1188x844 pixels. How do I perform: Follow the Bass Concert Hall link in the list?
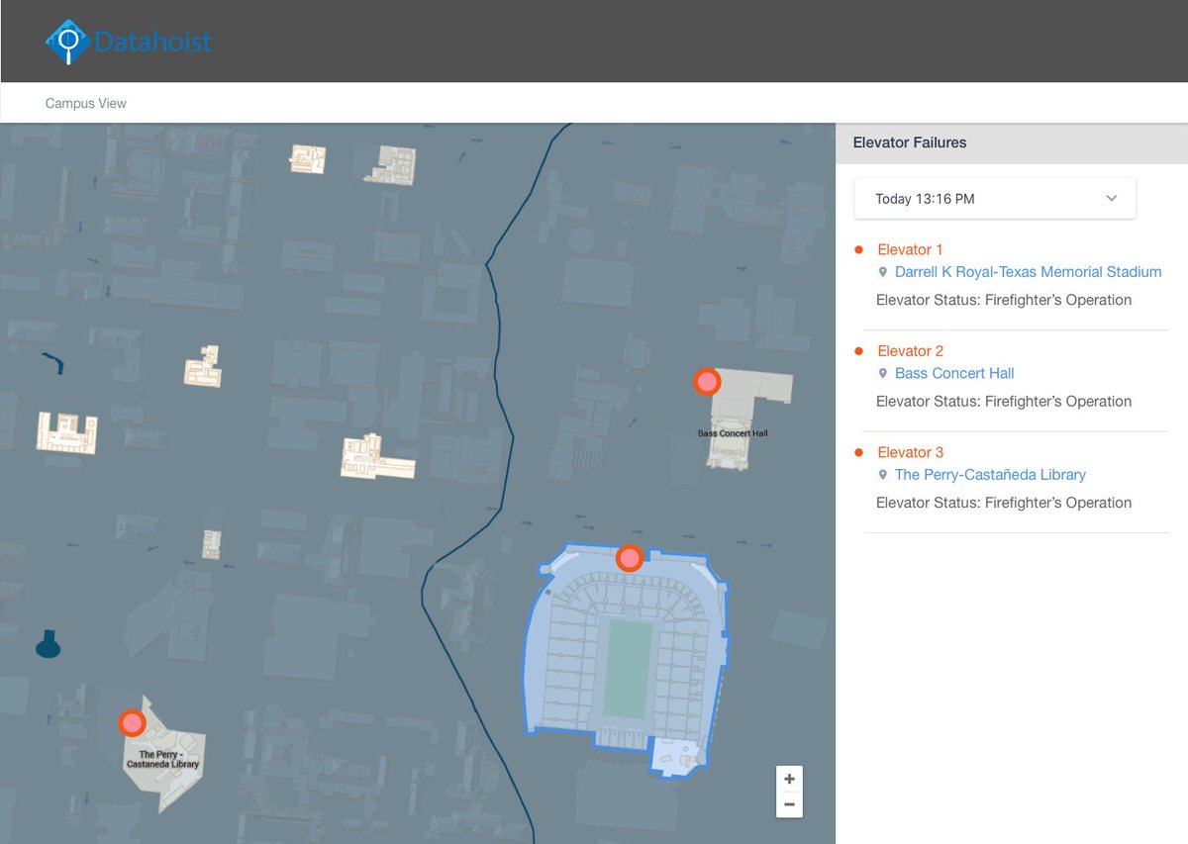pyautogui.click(x=954, y=373)
